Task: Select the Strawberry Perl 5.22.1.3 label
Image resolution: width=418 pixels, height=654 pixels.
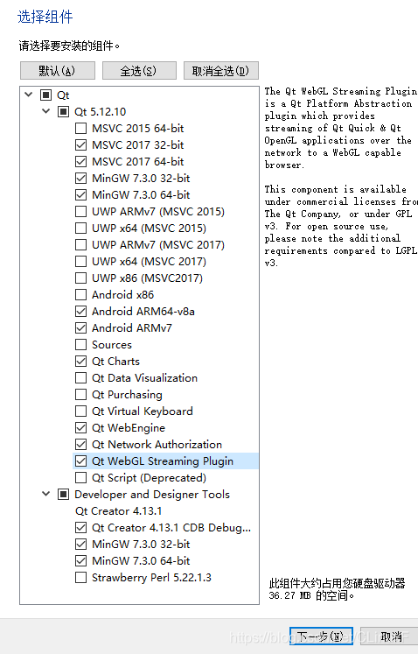Action: click(151, 578)
